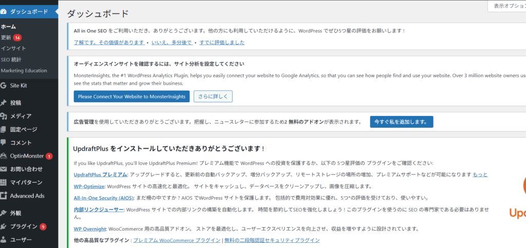Click the ダッシュボード page heading
This screenshot has width=526, height=248.
click(x=98, y=14)
